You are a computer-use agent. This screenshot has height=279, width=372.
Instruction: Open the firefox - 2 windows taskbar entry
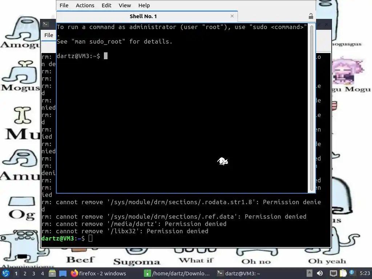[98, 273]
